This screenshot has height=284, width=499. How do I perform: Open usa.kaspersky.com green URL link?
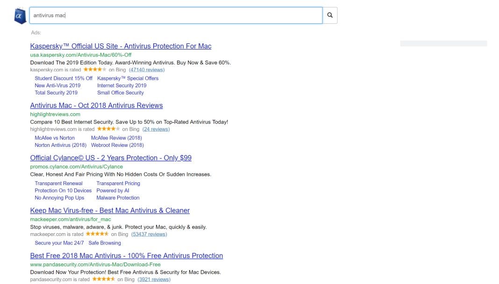(81, 55)
